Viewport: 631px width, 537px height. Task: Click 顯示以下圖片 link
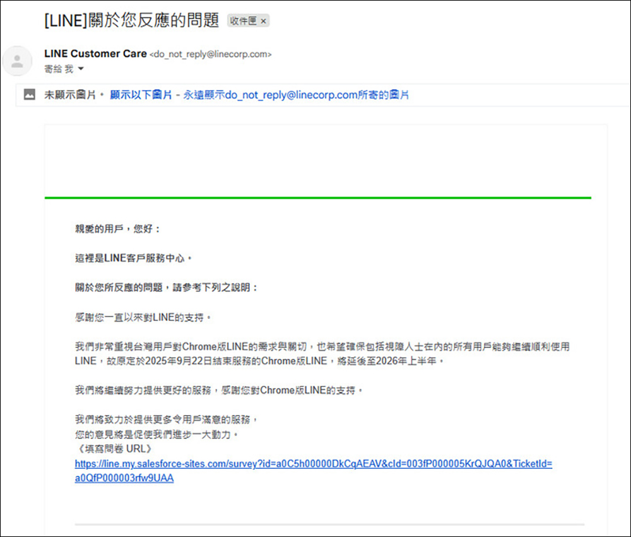coord(141,95)
